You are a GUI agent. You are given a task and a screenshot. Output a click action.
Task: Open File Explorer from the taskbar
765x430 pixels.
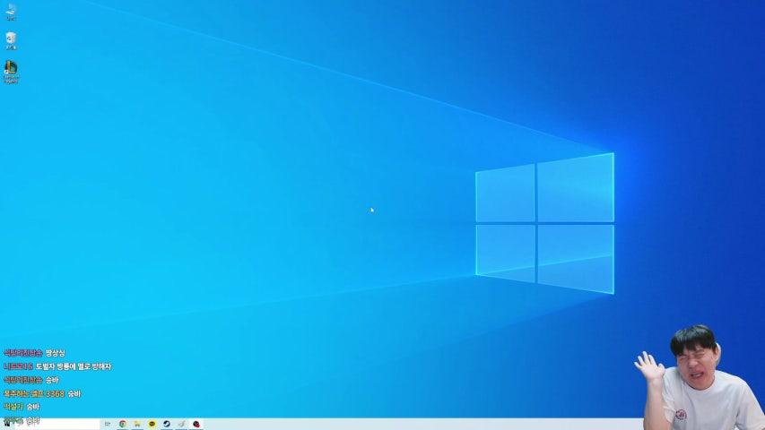click(x=137, y=424)
